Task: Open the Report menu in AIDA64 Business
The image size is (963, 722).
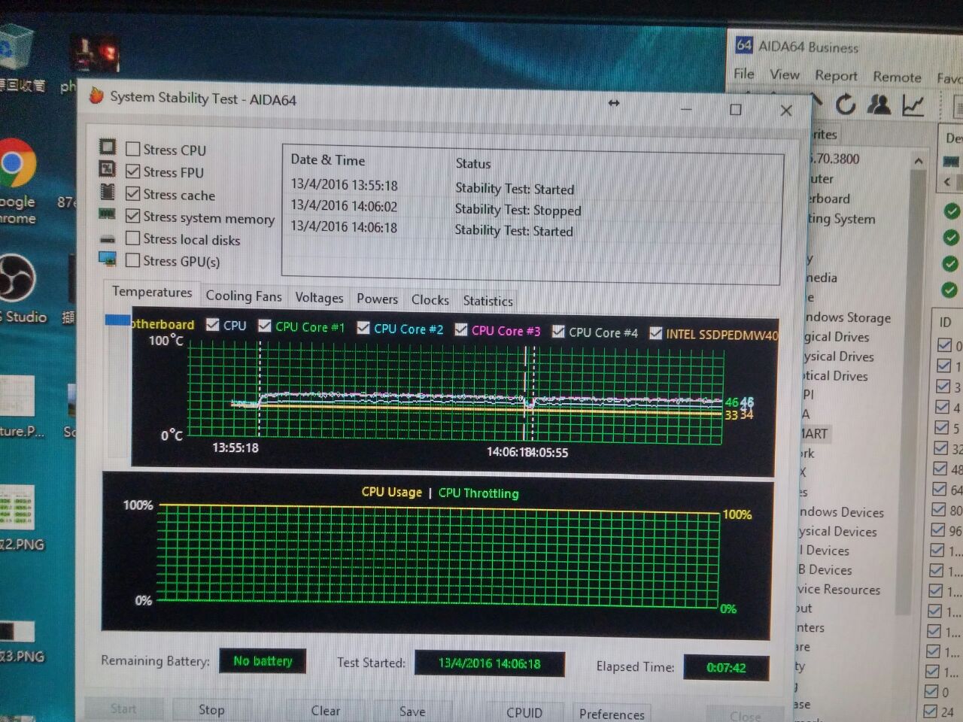Action: pyautogui.click(x=836, y=76)
